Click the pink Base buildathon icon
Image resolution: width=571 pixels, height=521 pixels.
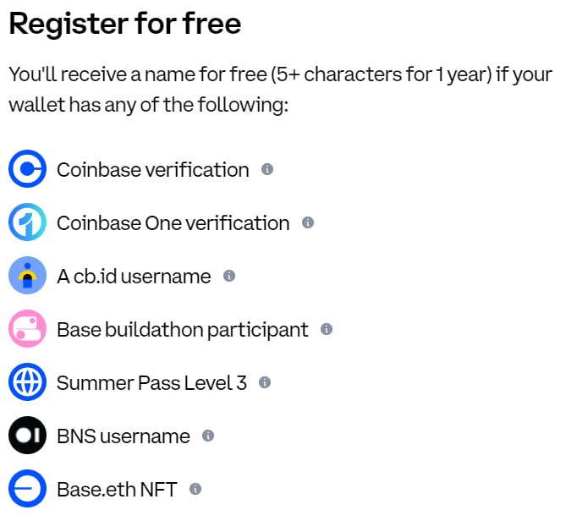point(27,328)
